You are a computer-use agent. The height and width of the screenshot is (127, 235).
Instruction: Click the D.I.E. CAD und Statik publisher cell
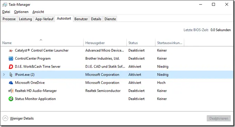pos(105,67)
